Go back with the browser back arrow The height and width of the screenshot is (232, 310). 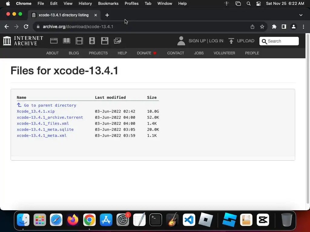click(x=7, y=27)
